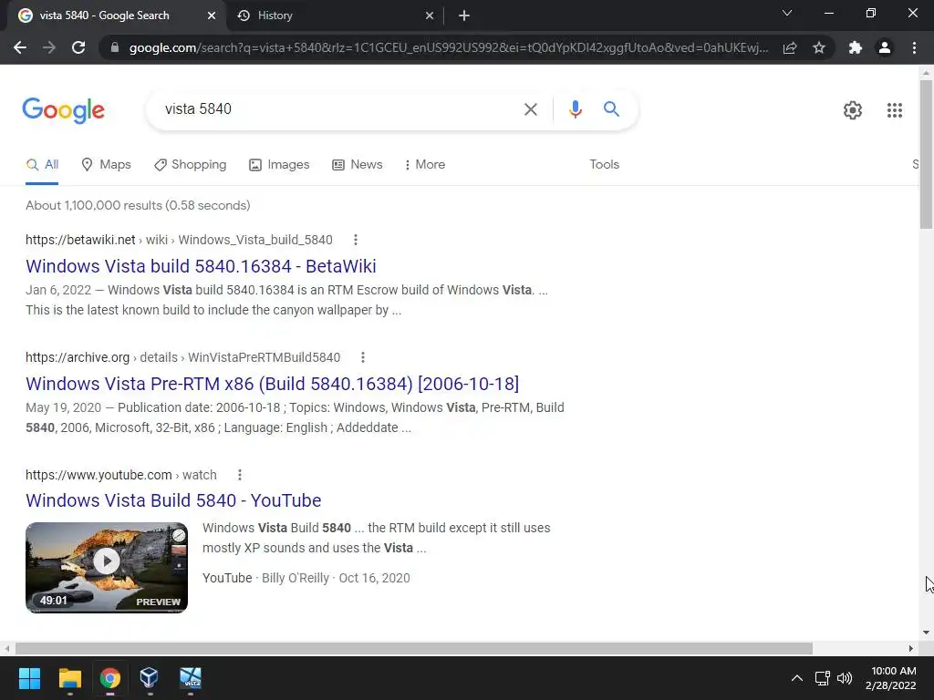934x700 pixels.
Task: Click the forward navigation arrow
Action: [x=49, y=47]
